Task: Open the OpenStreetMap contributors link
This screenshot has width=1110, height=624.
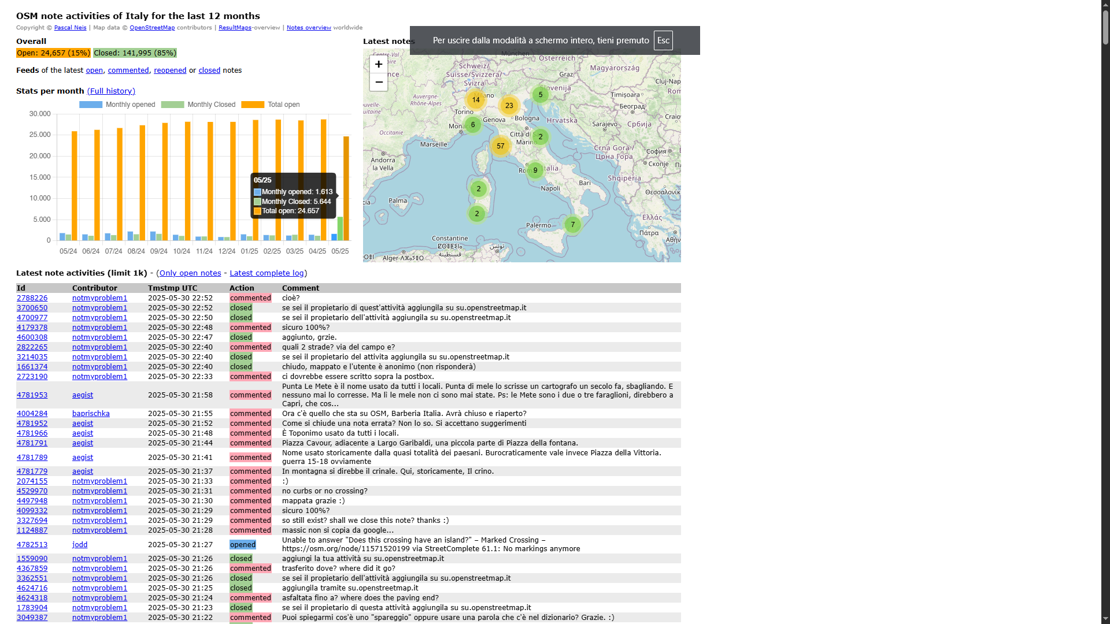Action: pyautogui.click(x=152, y=28)
